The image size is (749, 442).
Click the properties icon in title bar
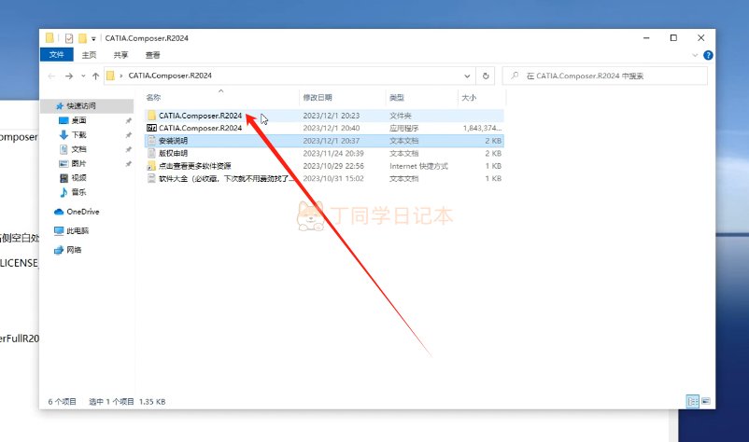pos(69,38)
